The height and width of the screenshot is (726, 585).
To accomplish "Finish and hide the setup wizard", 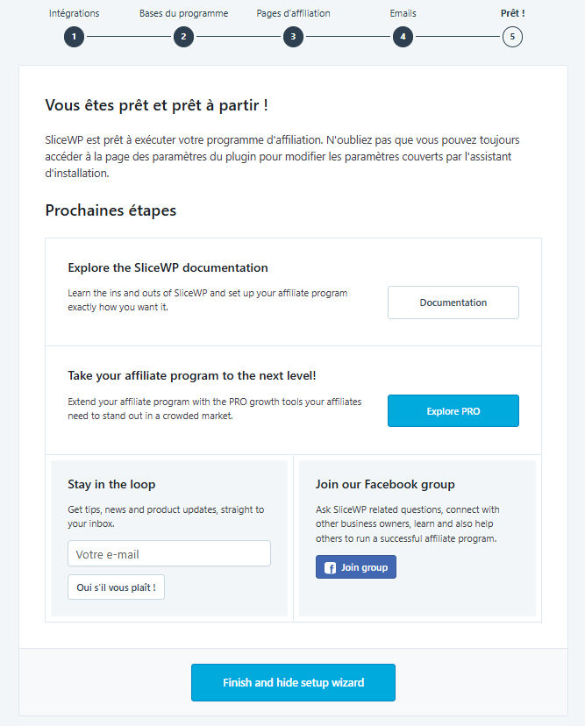I will click(293, 682).
